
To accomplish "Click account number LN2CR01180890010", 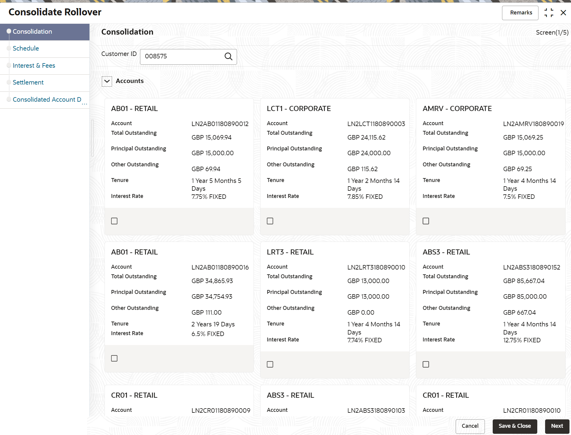I will click(532, 411).
